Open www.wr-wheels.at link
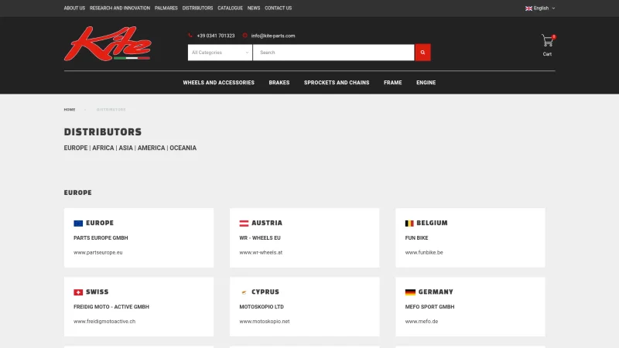Viewport: 619px width, 348px height. 261,253
